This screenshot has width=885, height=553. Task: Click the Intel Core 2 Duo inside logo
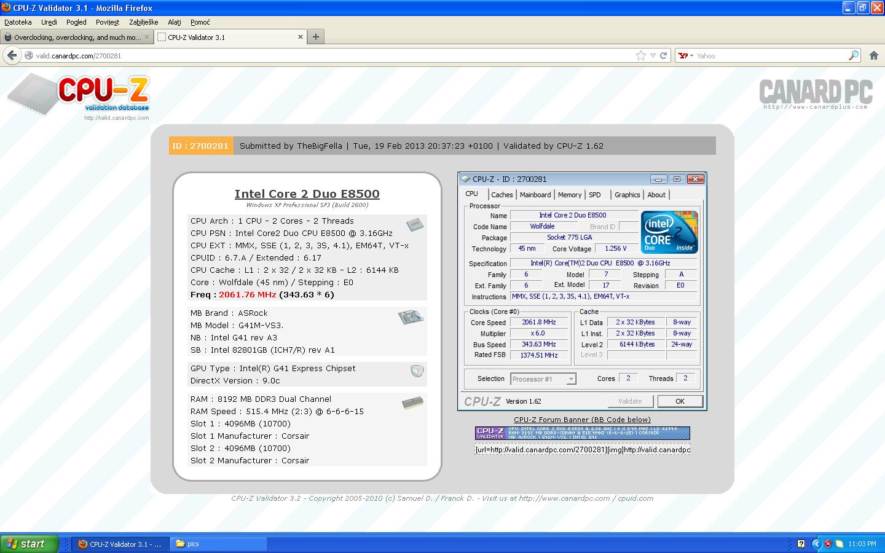669,232
